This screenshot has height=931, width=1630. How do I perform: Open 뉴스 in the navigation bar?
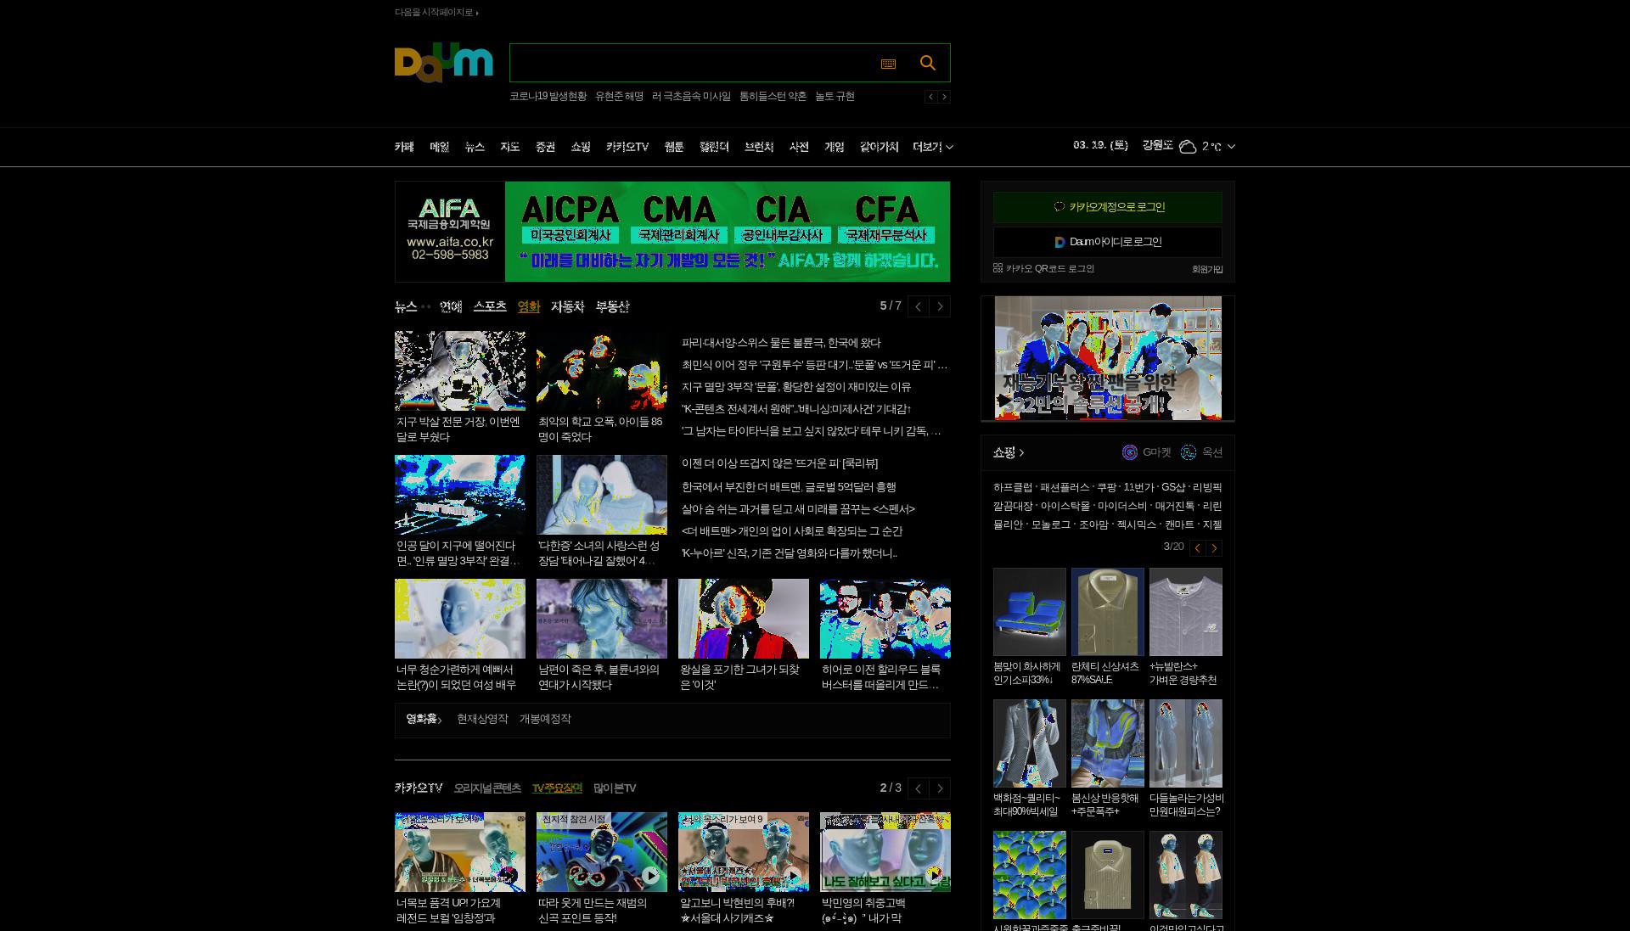pos(475,147)
